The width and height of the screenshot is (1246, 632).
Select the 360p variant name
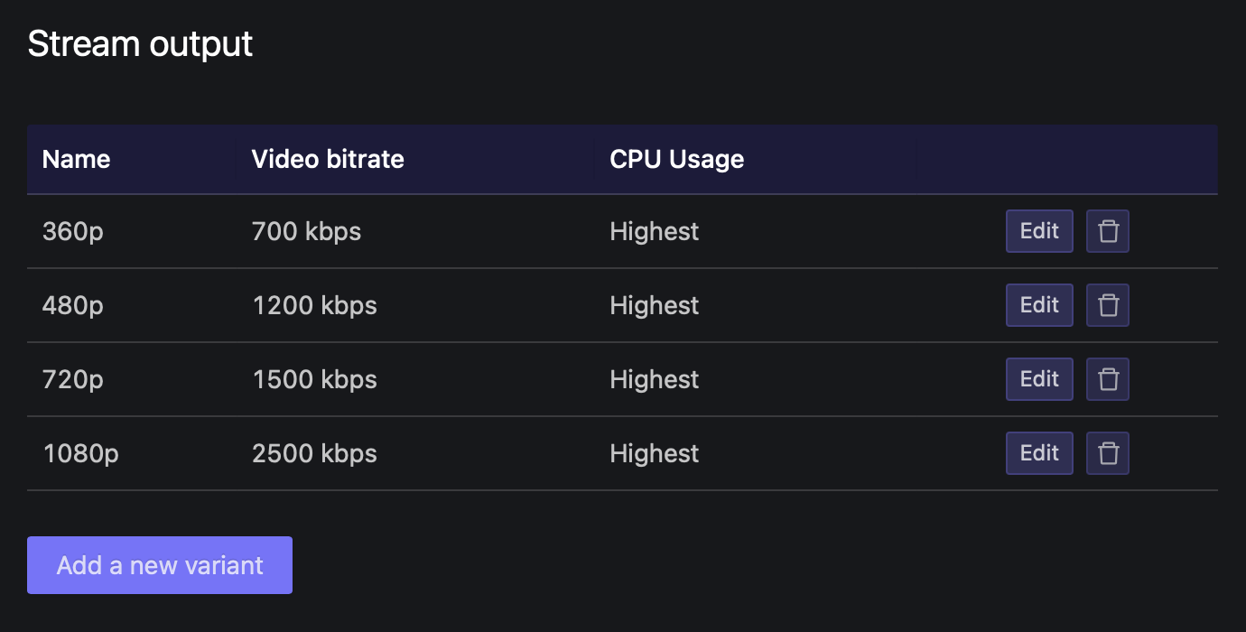(72, 231)
